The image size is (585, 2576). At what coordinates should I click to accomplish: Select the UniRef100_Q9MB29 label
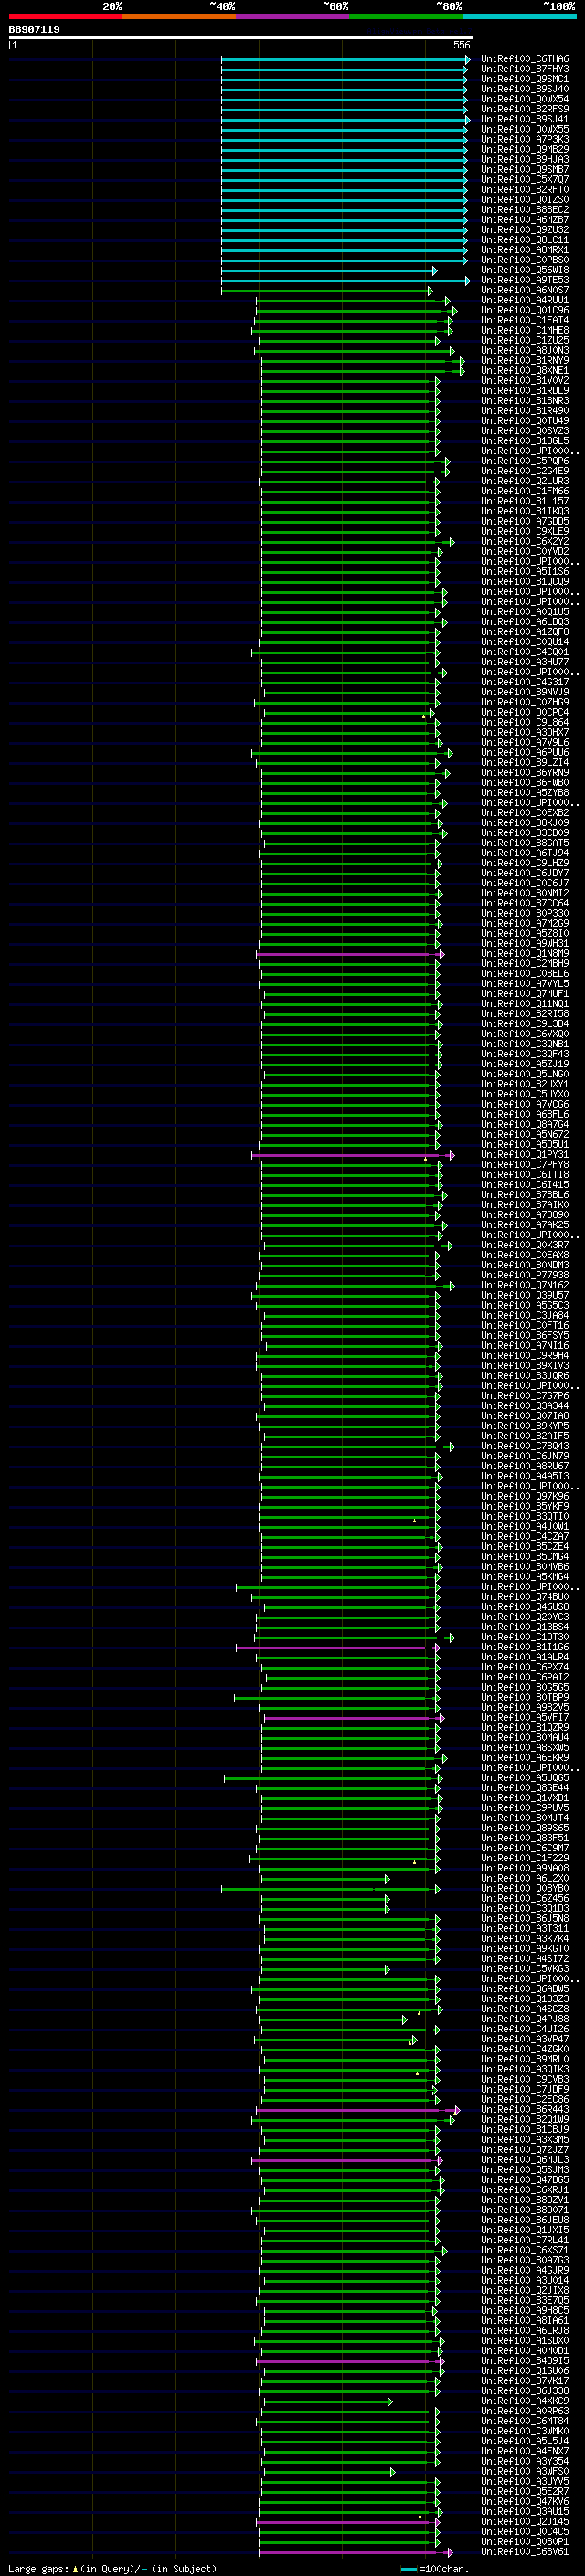525,150
